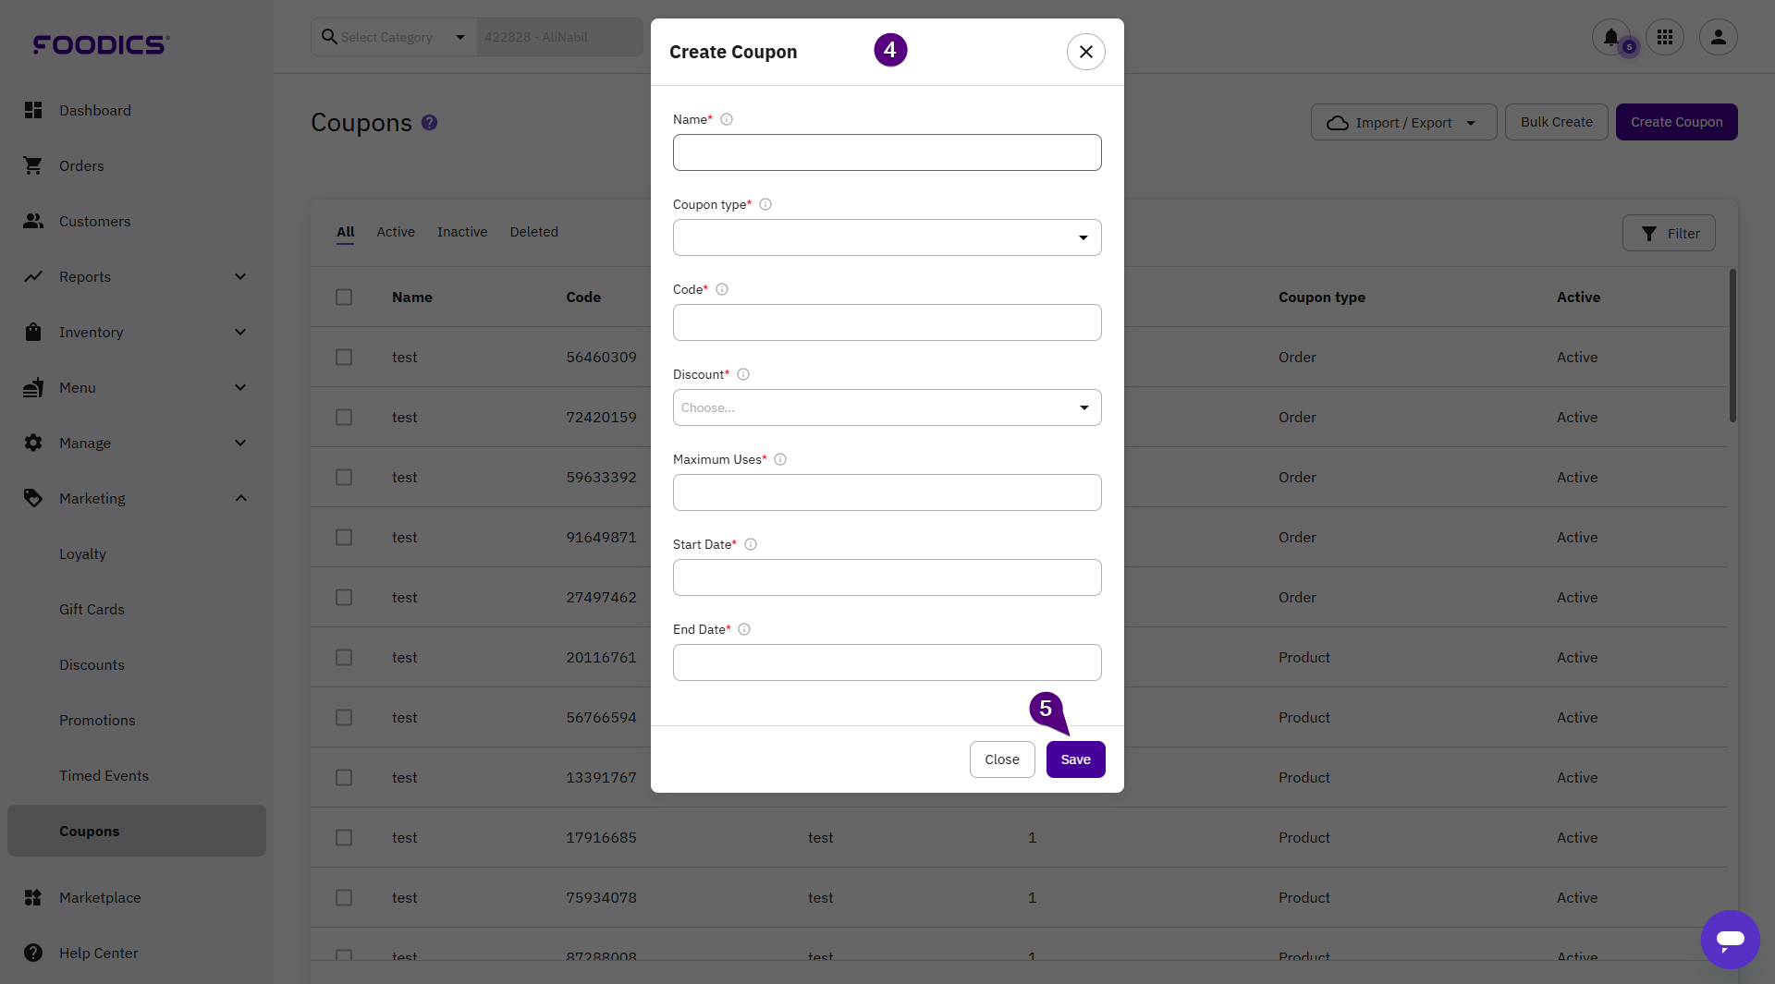Click the Save button
This screenshot has width=1775, height=984.
click(1075, 759)
